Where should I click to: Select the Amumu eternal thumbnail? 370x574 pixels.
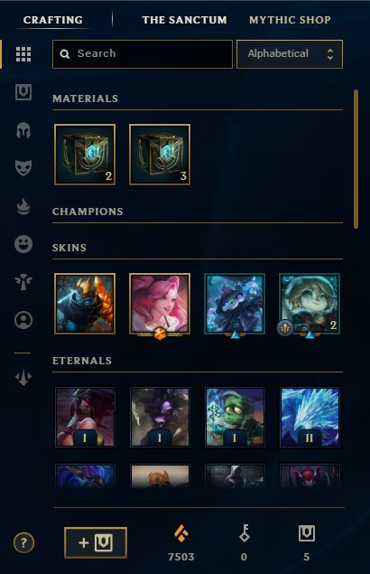tap(235, 417)
